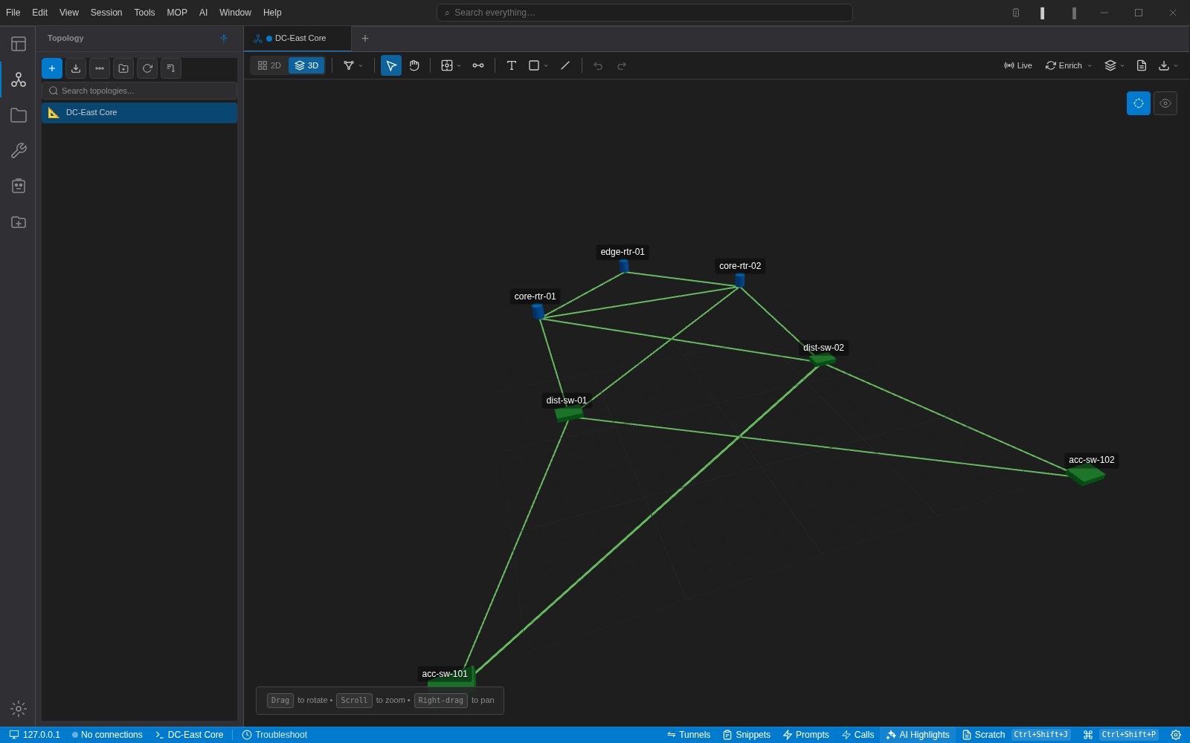Open a new tab with plus
Image resolution: width=1190 pixels, height=743 pixels.
click(x=365, y=39)
